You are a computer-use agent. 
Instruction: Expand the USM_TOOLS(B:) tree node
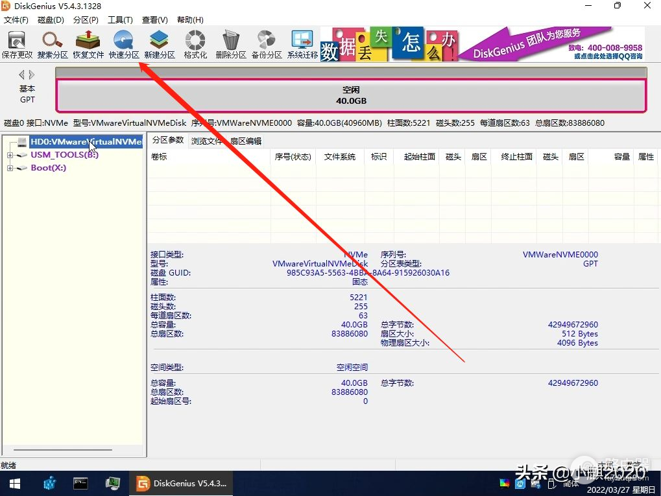(10, 155)
